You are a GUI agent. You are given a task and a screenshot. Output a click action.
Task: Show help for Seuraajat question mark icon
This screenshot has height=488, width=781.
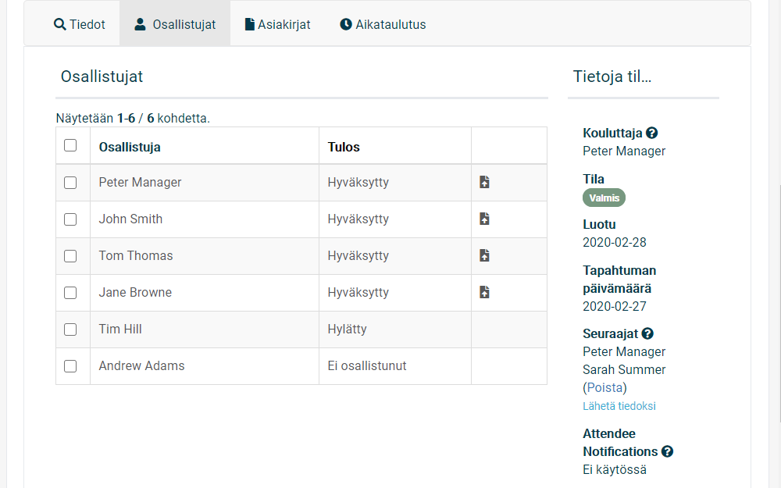click(x=647, y=333)
